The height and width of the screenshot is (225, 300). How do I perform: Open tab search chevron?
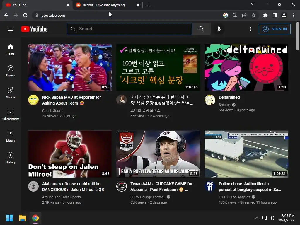[x=253, y=4]
